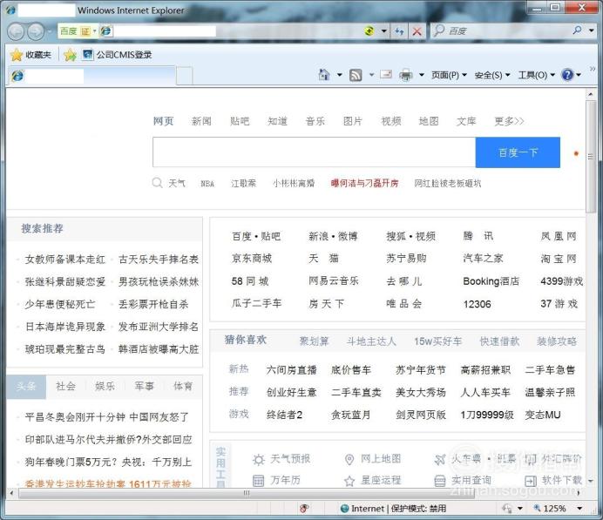Click the compatibility view icon in address bar

tap(369, 31)
